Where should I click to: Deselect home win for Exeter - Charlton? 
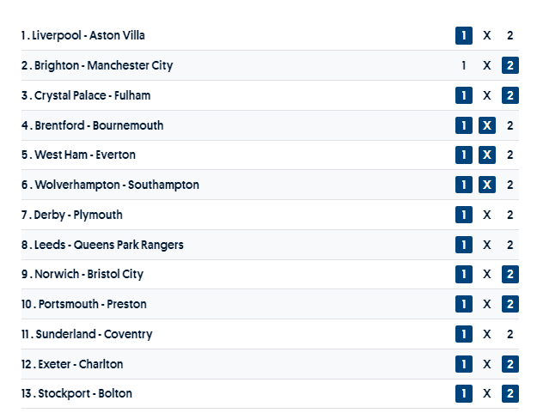(464, 364)
